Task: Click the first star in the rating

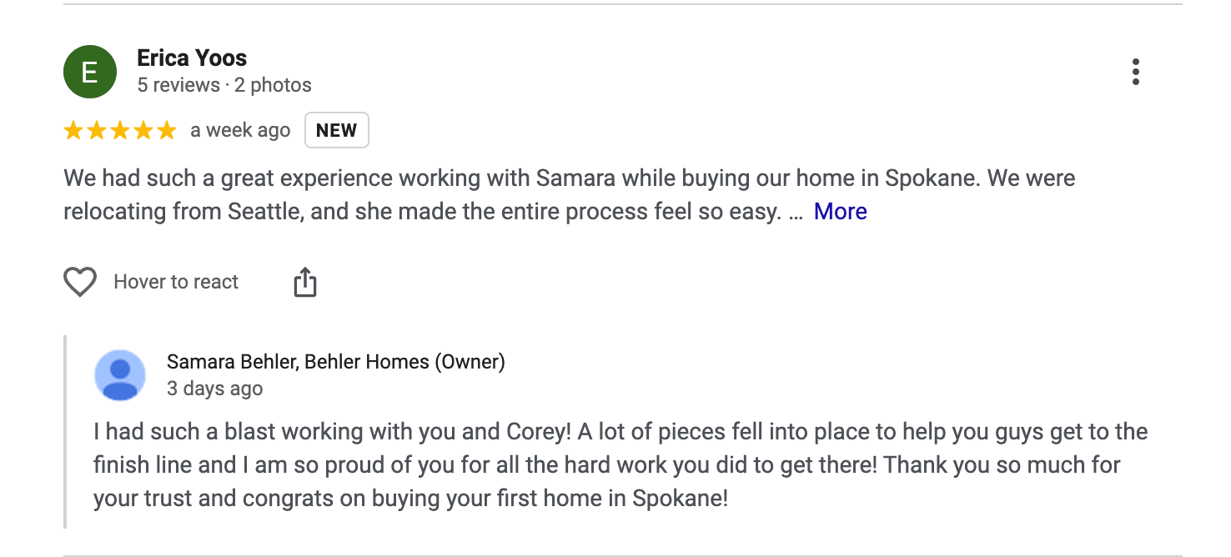Action: point(73,131)
